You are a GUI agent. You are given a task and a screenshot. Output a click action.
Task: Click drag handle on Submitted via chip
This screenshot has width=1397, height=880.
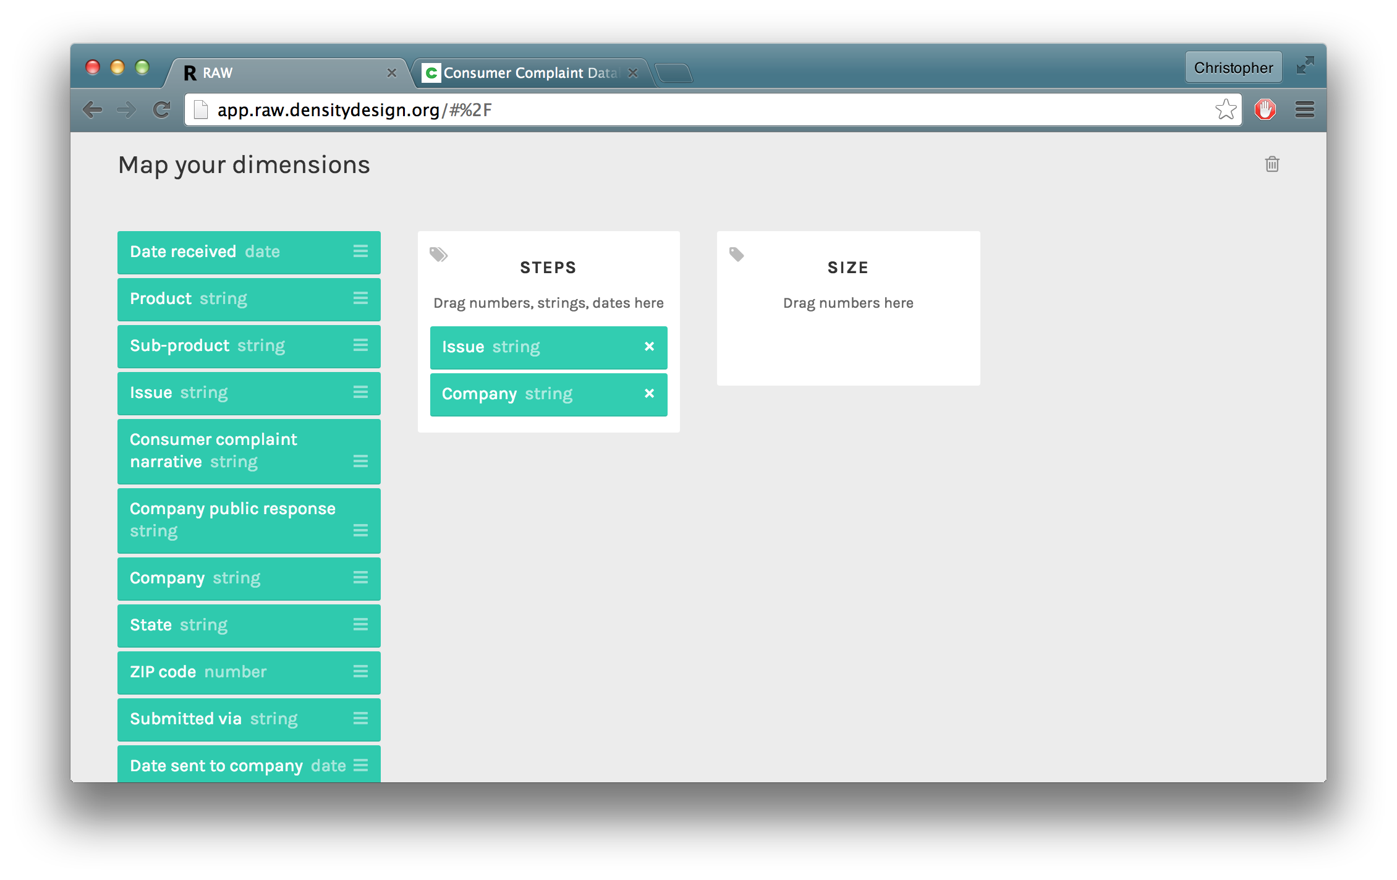[360, 719]
